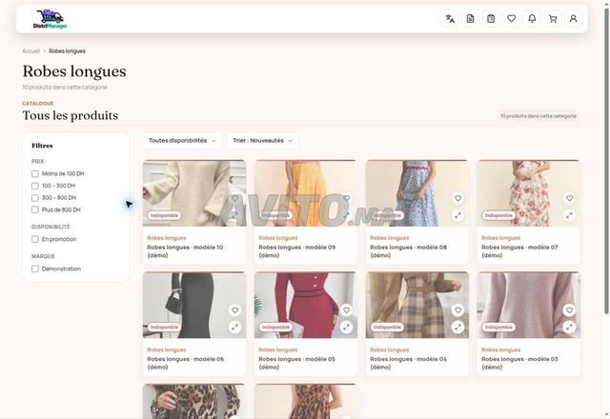Open the wishlist heart icon in header
This screenshot has height=419, width=610.
click(512, 19)
